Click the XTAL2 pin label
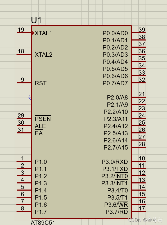Screen dimensions: 167x225 coord(44,55)
